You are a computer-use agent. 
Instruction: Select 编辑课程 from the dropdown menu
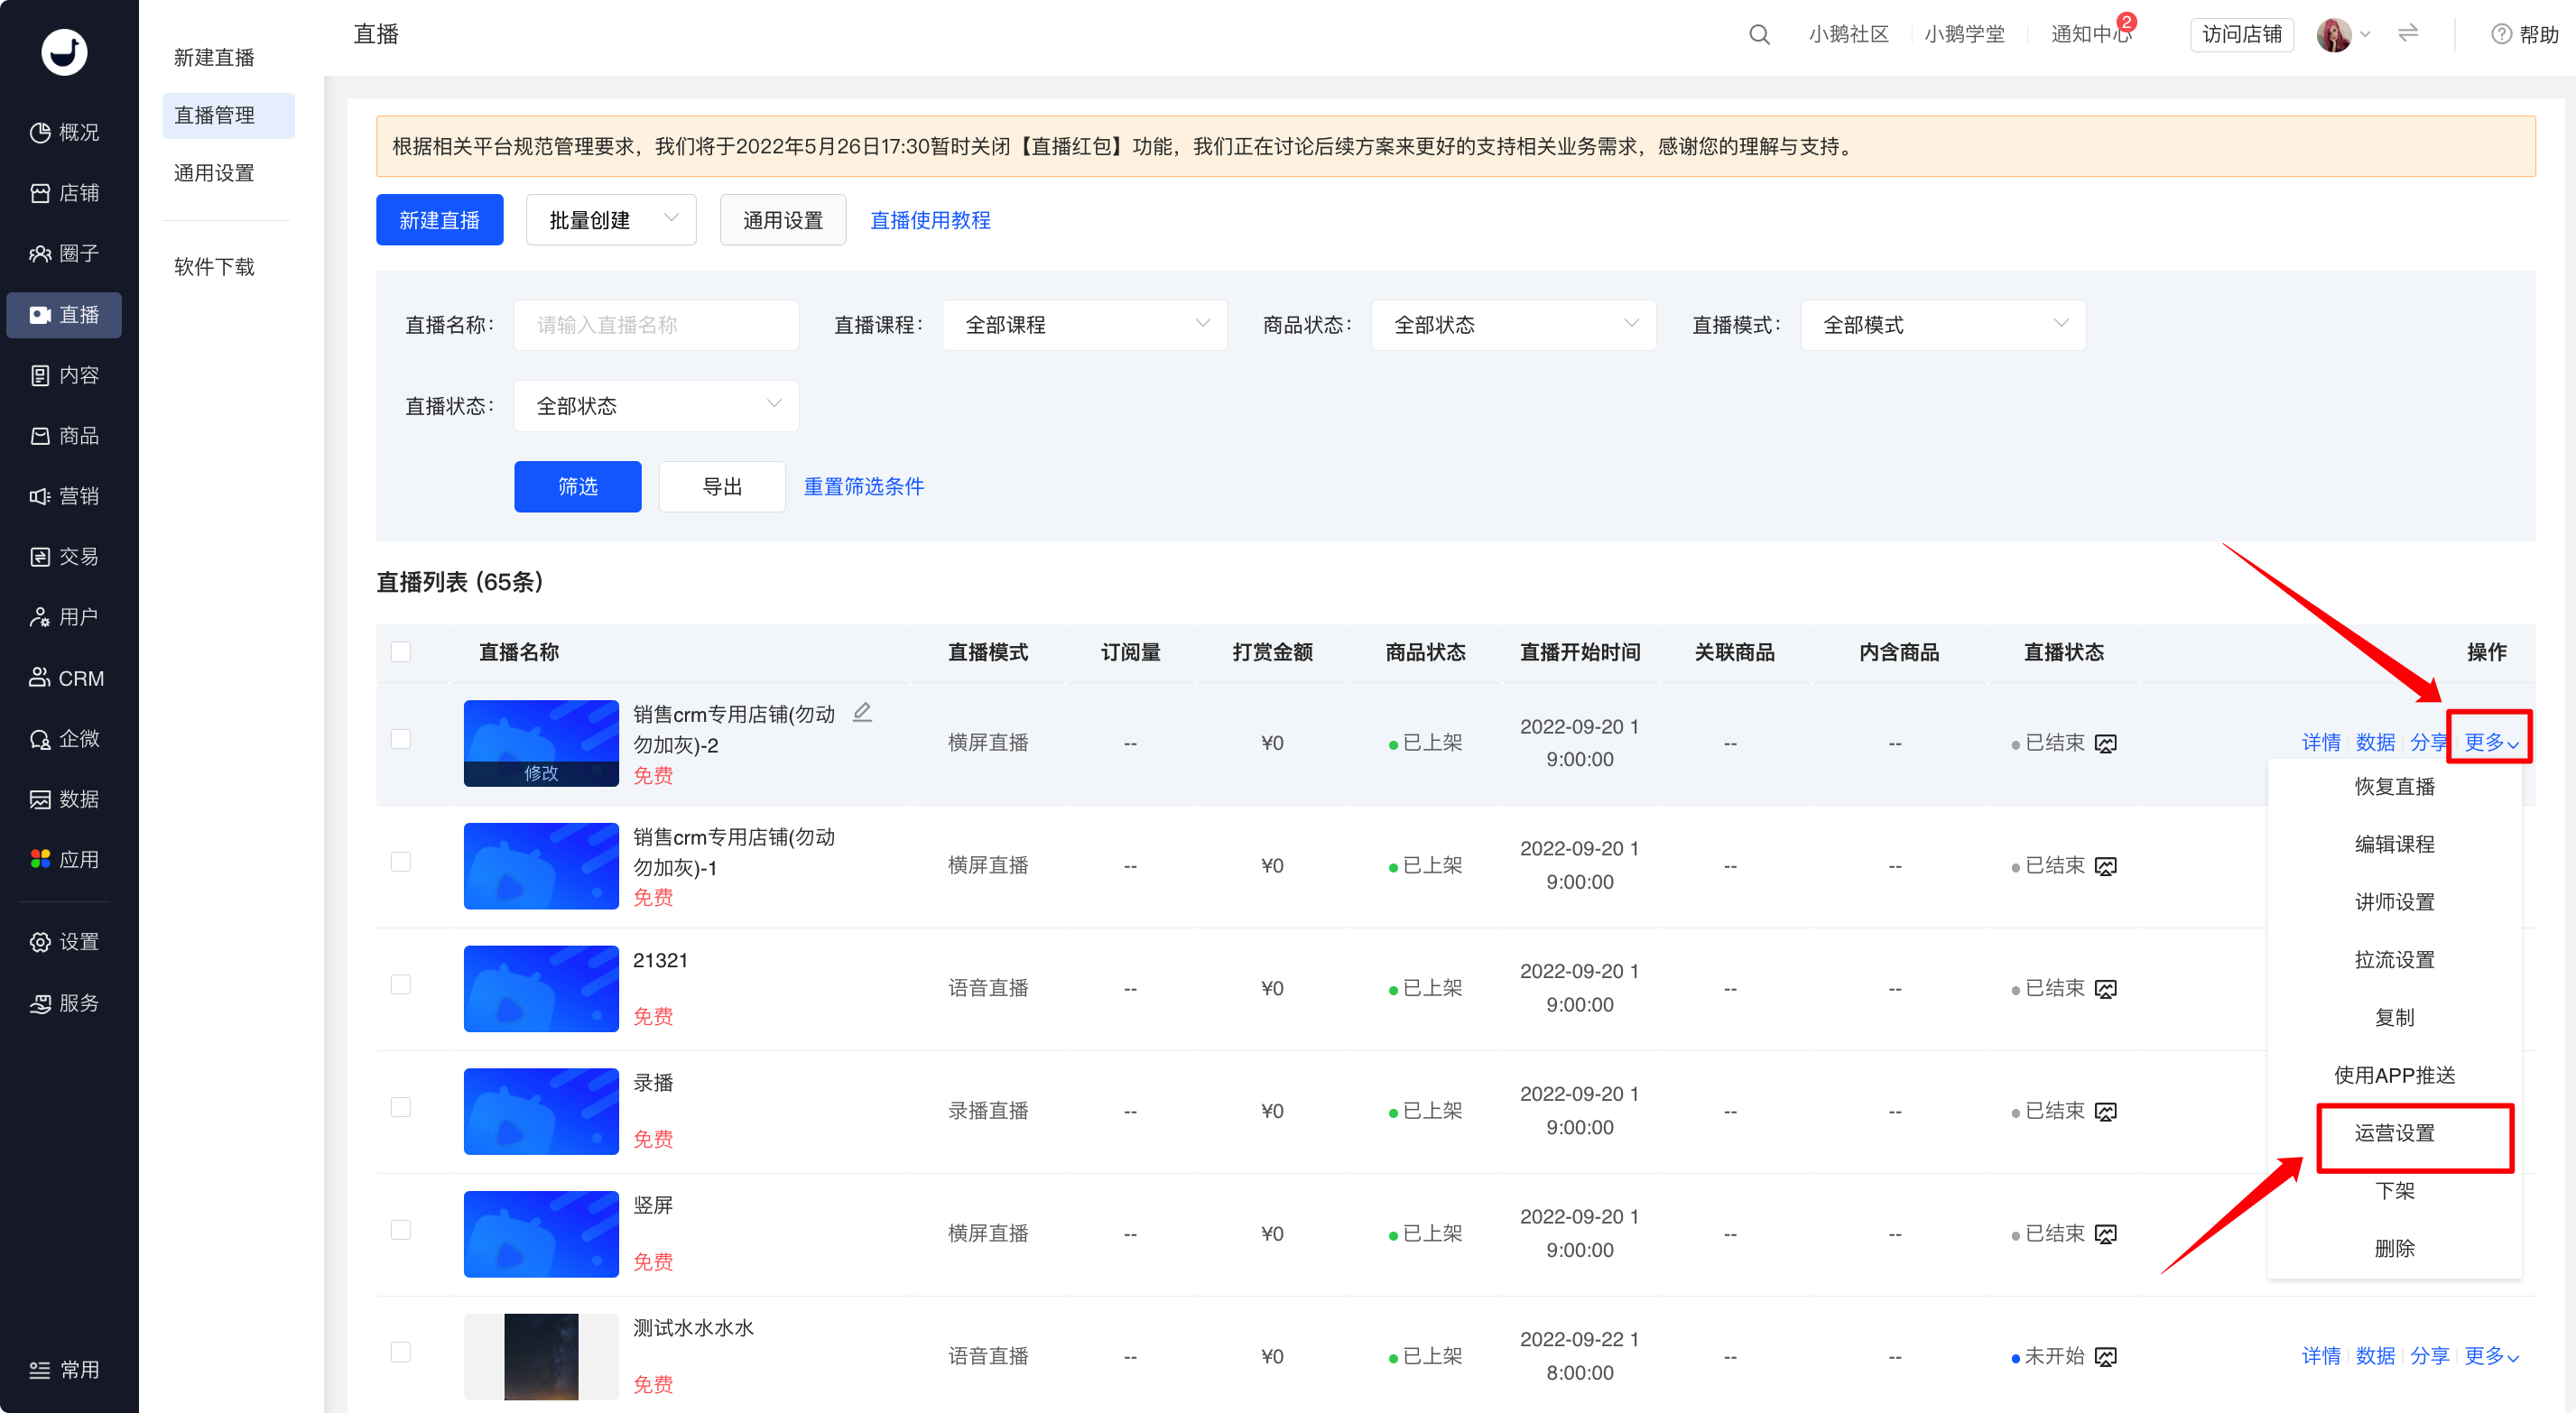2394,844
